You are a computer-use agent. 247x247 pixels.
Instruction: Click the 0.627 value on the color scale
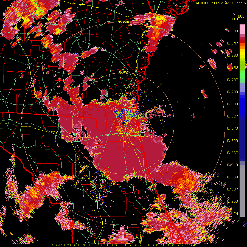tap(232, 116)
